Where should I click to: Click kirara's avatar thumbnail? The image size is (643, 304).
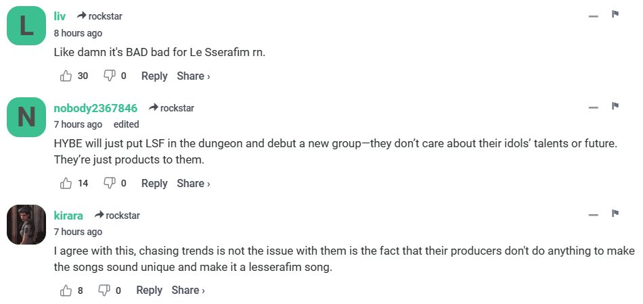(x=26, y=224)
